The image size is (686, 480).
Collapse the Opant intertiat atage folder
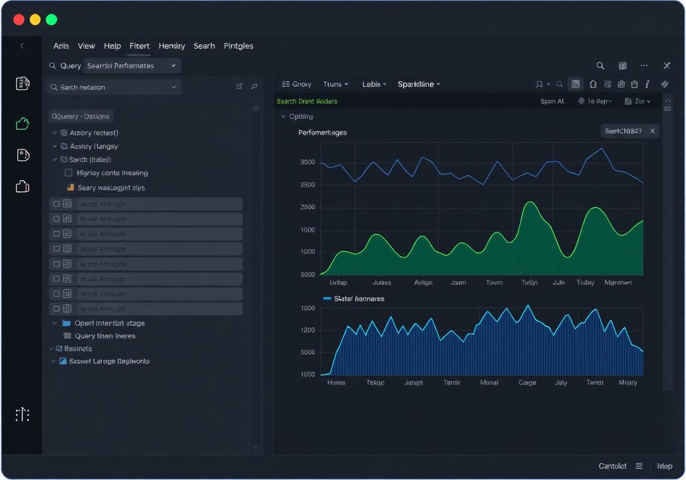(x=54, y=323)
